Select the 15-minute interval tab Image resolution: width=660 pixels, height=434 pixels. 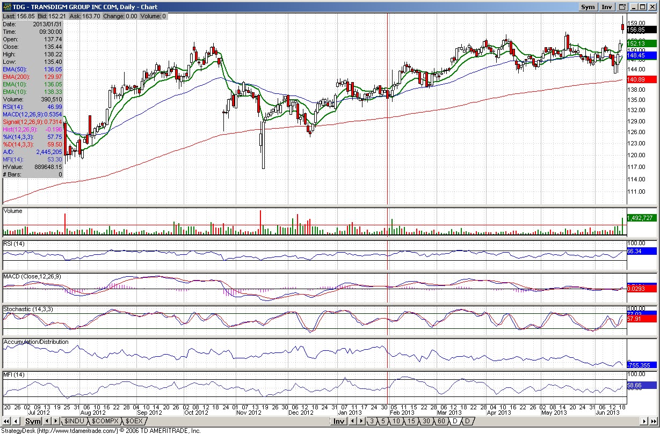(x=411, y=422)
